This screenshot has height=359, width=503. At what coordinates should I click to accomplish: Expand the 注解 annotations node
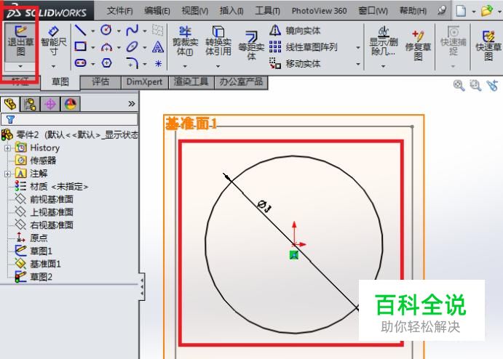pos(7,174)
